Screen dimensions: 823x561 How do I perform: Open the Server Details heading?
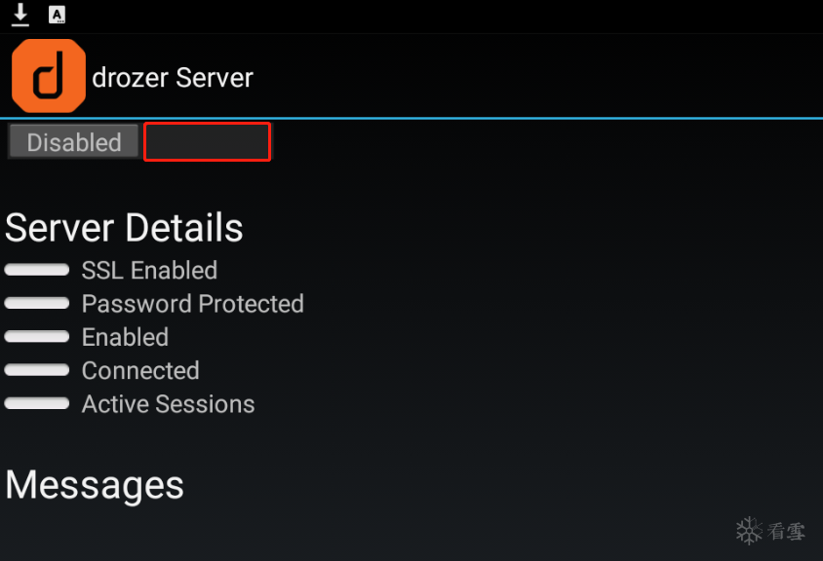coord(124,228)
